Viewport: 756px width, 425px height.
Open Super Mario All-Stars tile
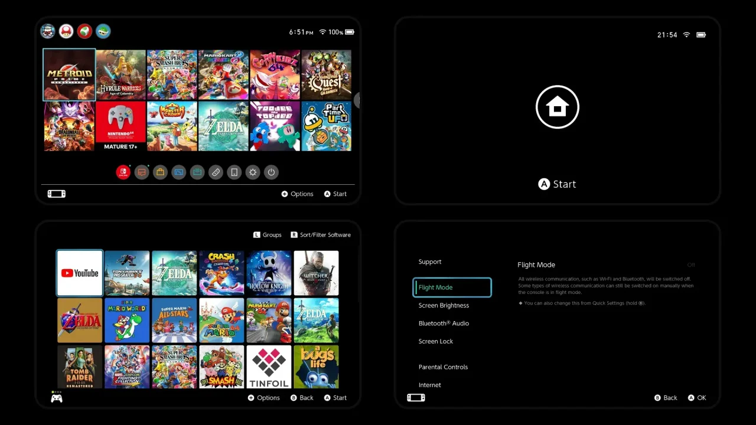click(174, 320)
